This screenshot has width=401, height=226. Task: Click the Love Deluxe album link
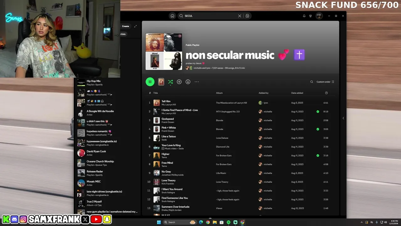(222, 138)
